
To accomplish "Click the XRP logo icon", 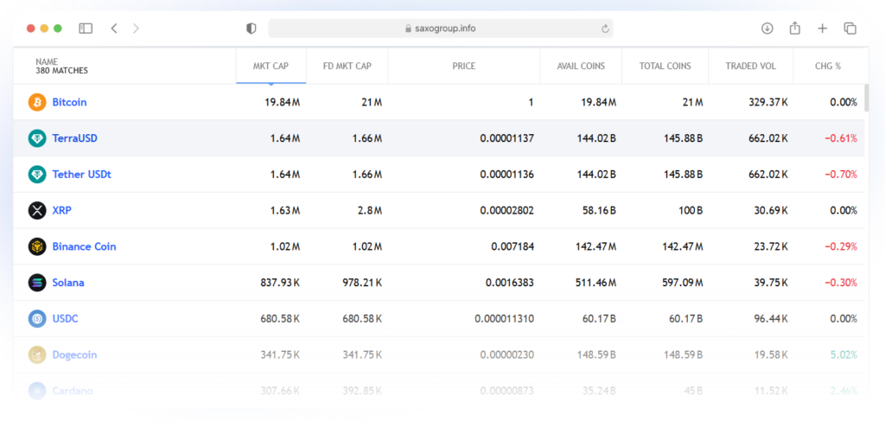I will [37, 210].
